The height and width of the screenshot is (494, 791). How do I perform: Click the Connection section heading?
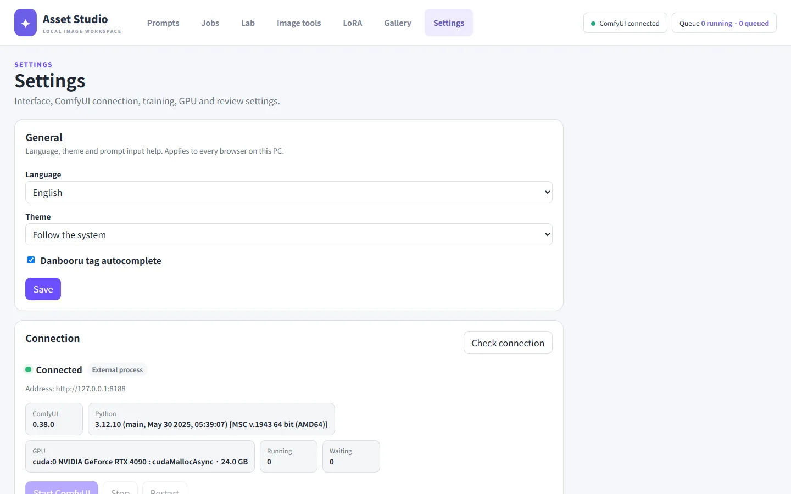53,338
